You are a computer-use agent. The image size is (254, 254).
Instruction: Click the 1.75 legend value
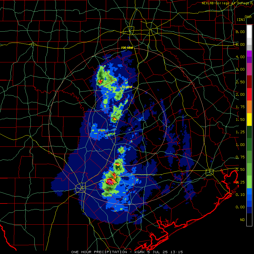240,107
